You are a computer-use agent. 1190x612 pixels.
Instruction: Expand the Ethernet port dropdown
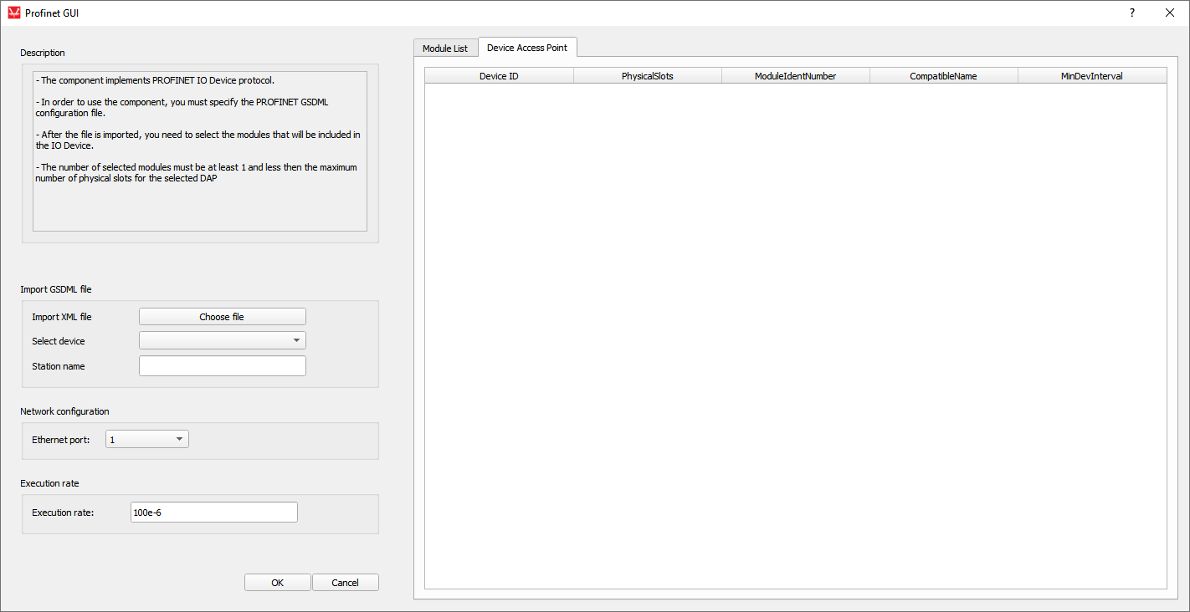146,439
